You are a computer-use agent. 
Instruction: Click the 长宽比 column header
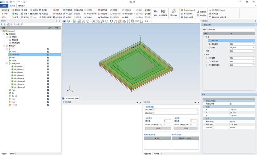click(157, 138)
